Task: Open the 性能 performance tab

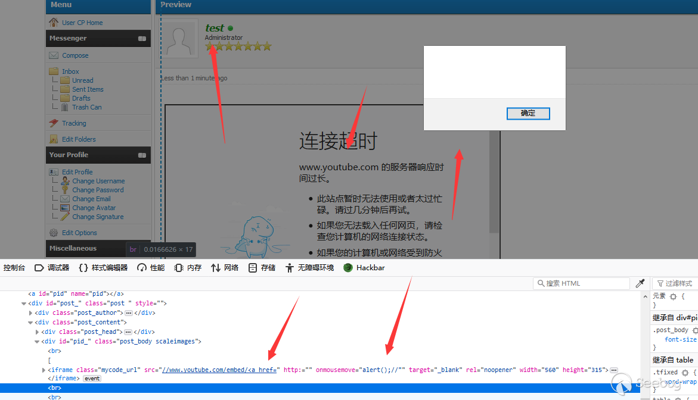Action: 151,267
